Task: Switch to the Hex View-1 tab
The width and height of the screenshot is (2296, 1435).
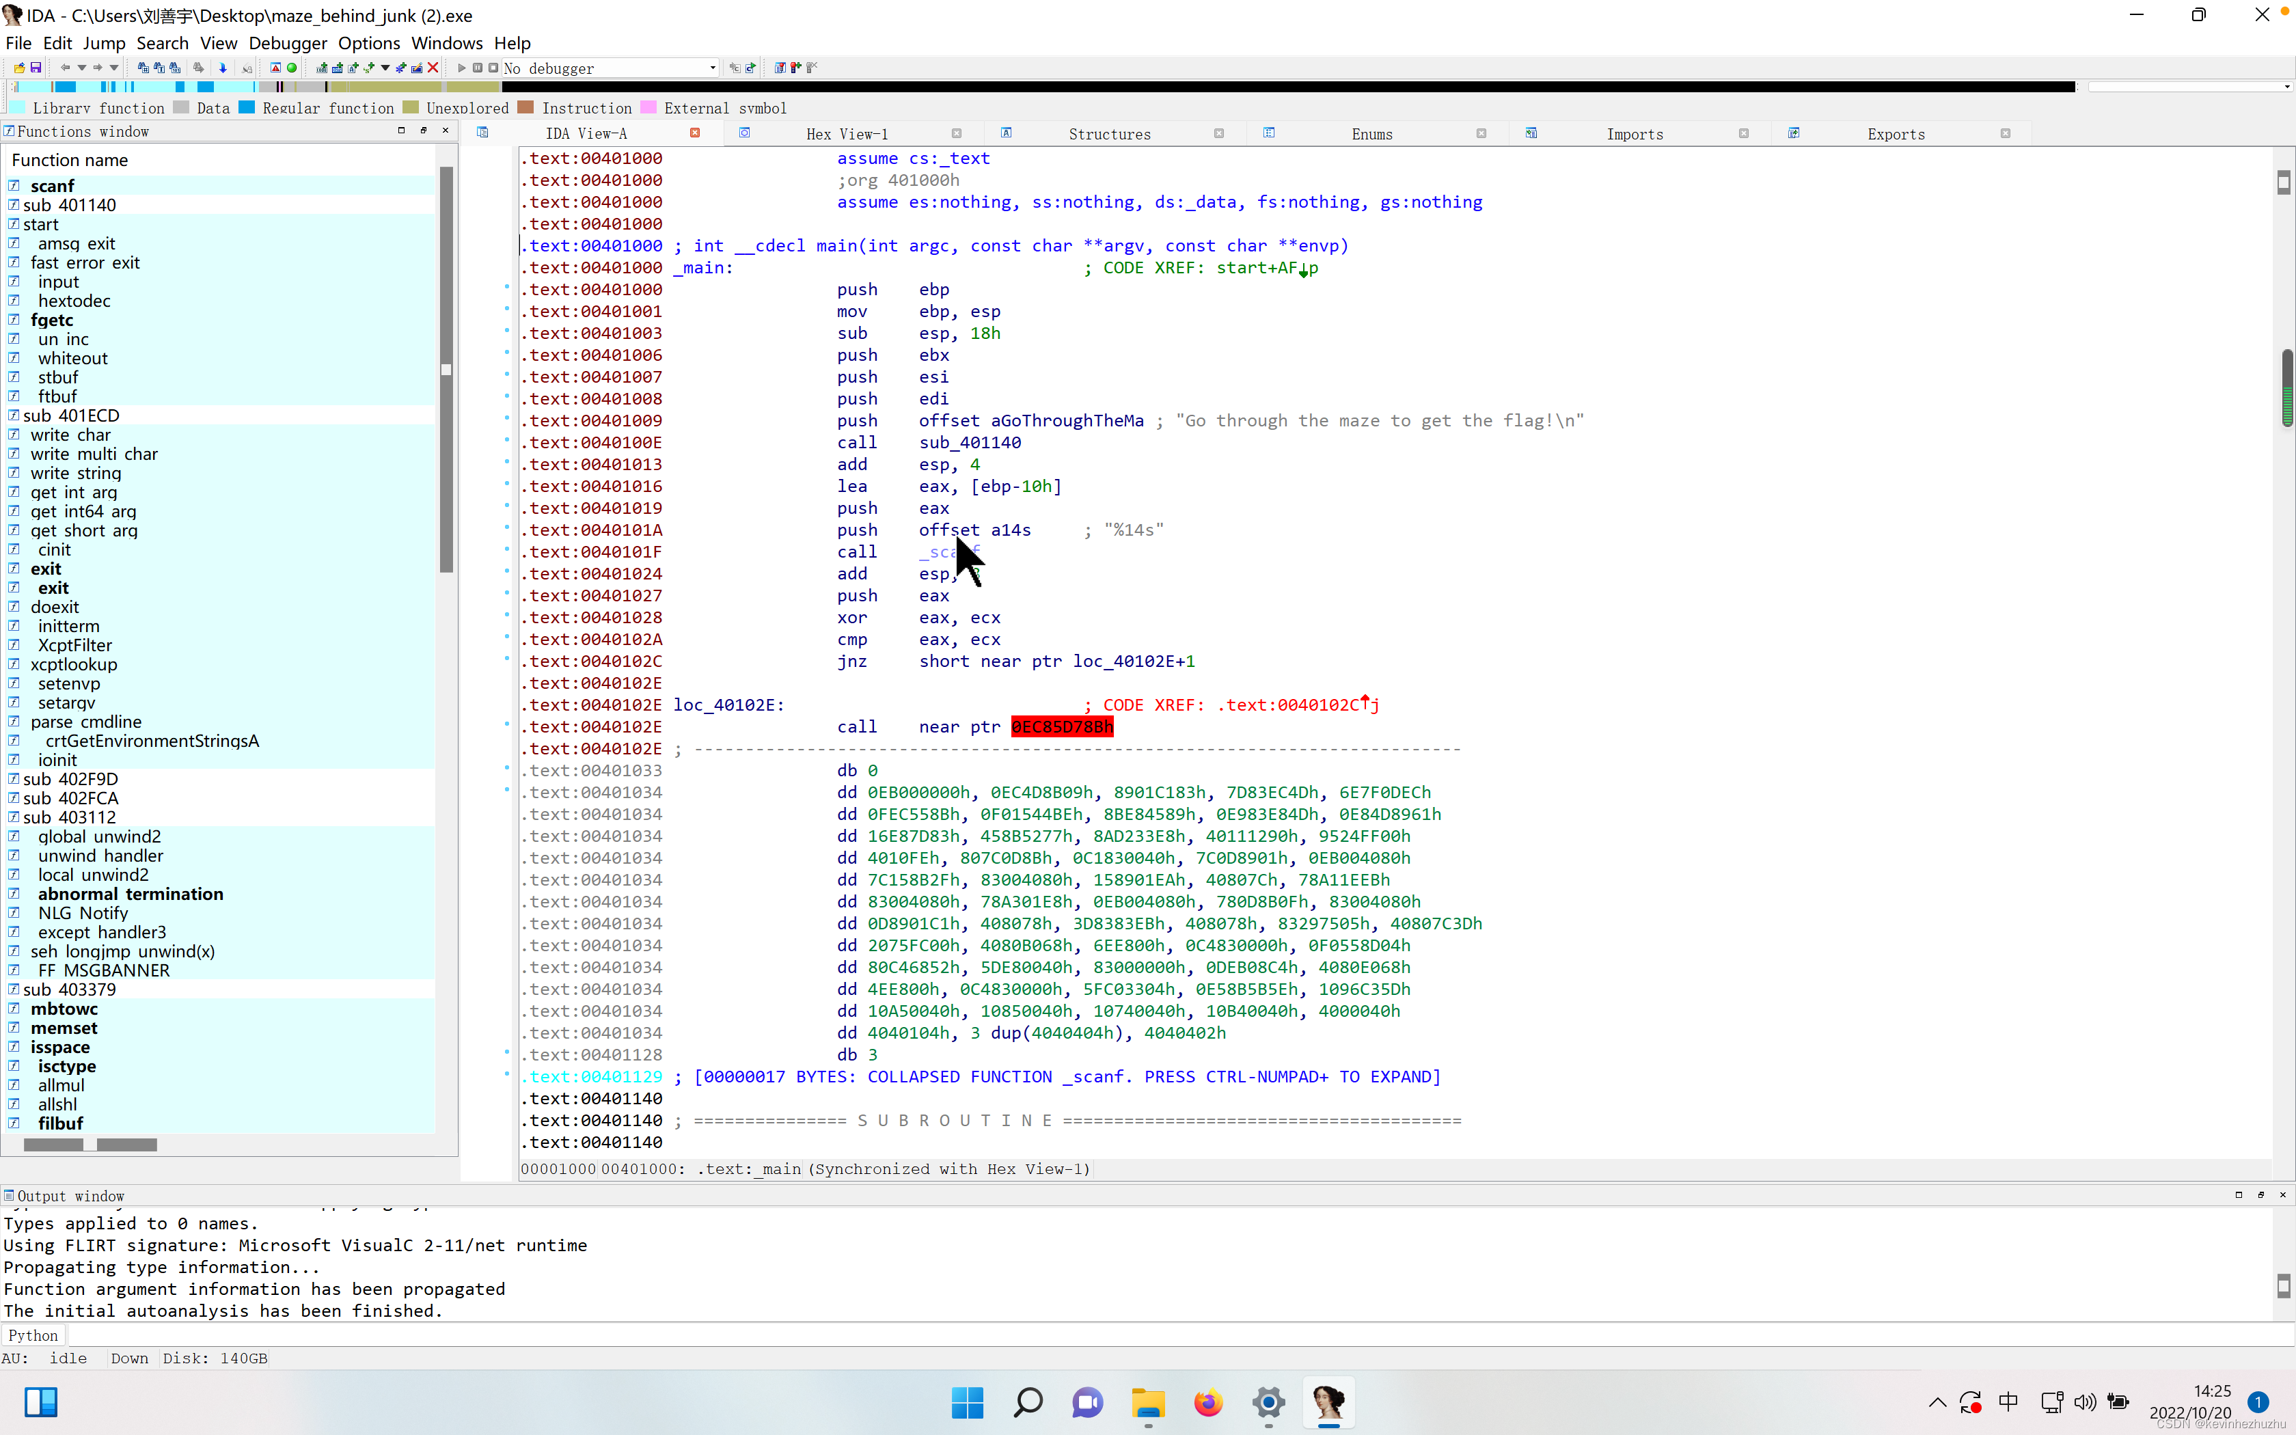Action: [846, 134]
